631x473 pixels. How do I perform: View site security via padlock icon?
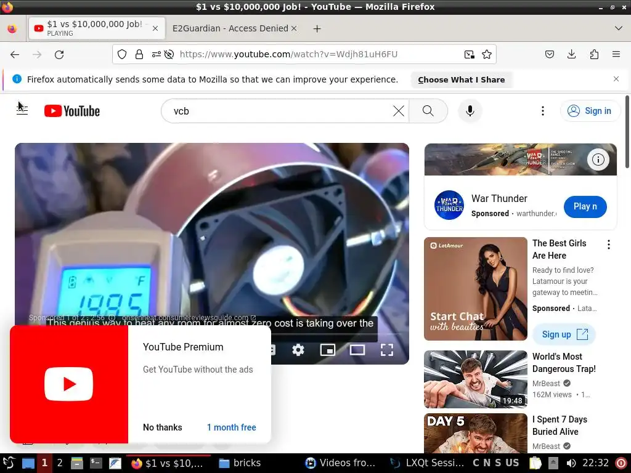139,54
